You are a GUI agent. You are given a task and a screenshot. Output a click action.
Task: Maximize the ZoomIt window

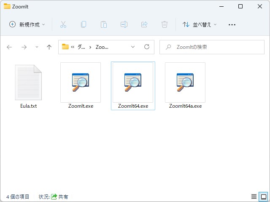click(240, 6)
